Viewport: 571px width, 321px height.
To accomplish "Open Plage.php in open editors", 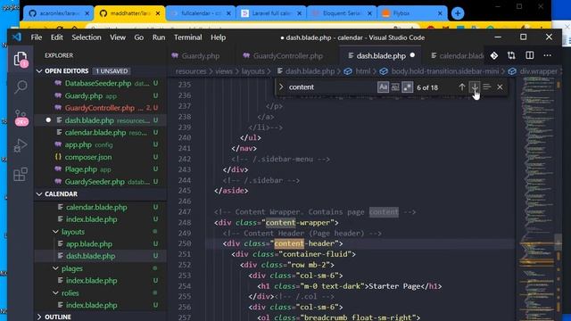I will click(100, 169).
